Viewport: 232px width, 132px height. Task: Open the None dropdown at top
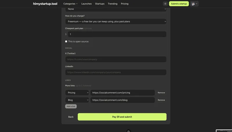coord(116,9)
